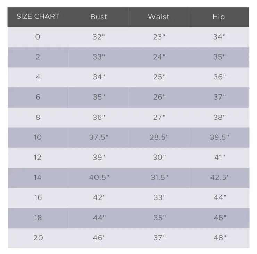Click the SIZE CHART header cell

coord(38,17)
